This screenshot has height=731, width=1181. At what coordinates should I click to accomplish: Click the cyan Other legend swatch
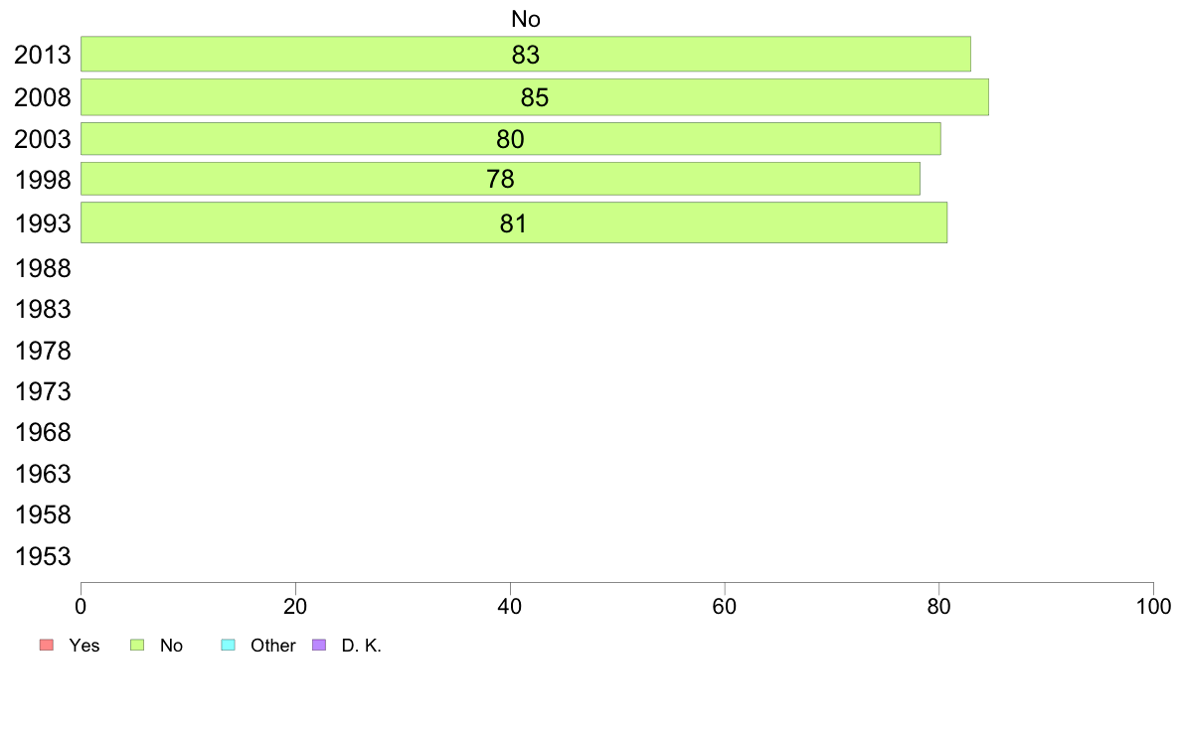pyautogui.click(x=229, y=646)
